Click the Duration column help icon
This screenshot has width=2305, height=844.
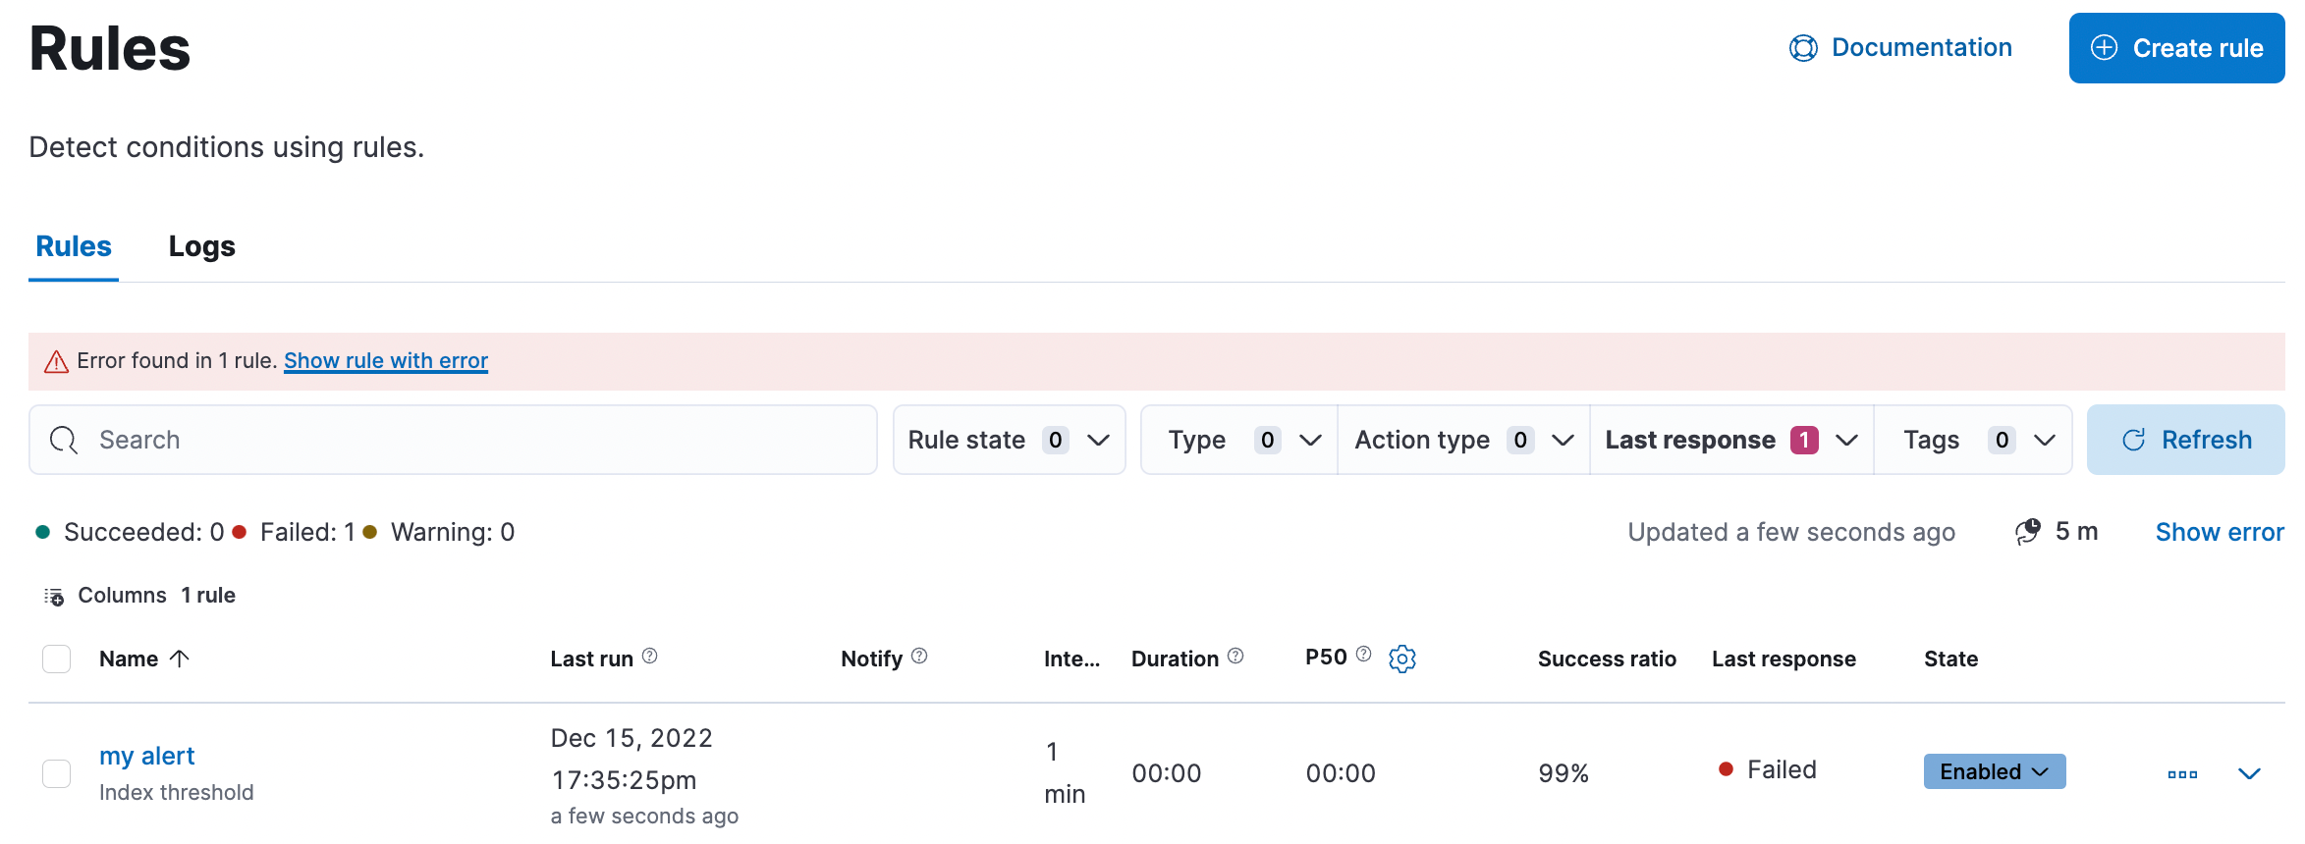coord(1235,657)
